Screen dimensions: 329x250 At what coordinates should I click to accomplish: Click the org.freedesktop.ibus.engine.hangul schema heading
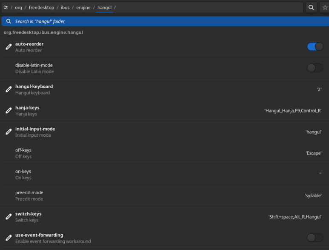coord(43,32)
